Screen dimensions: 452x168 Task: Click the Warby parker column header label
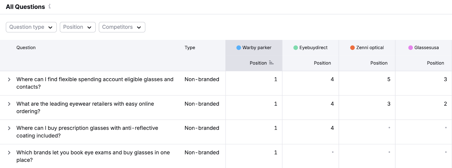pos(257,48)
